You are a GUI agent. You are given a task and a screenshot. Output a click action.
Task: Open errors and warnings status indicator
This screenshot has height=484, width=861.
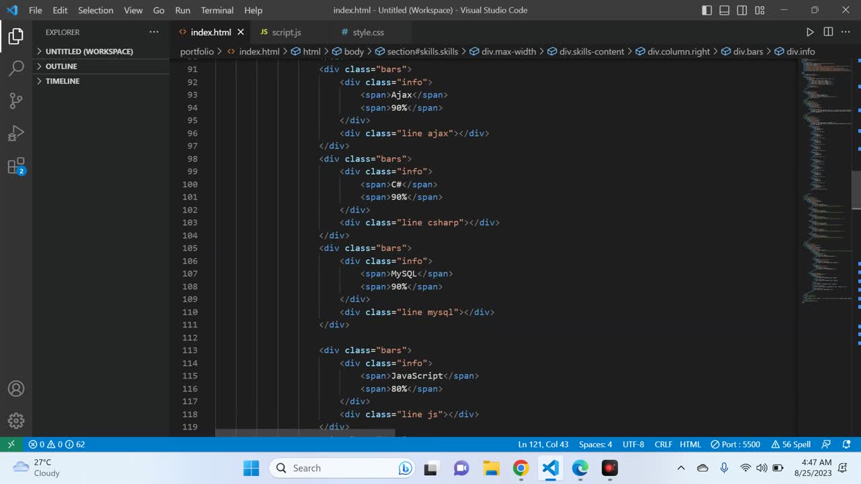click(57, 444)
